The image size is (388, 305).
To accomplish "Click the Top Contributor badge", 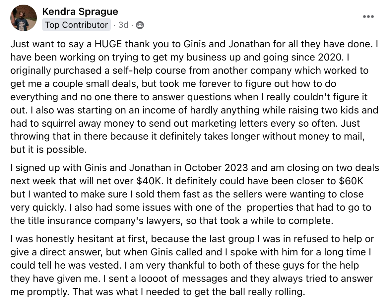I will 76,25.
